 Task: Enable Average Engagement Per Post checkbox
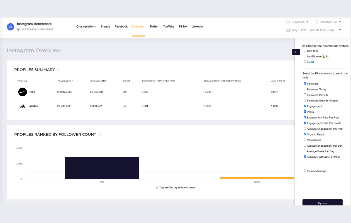(x=305, y=129)
